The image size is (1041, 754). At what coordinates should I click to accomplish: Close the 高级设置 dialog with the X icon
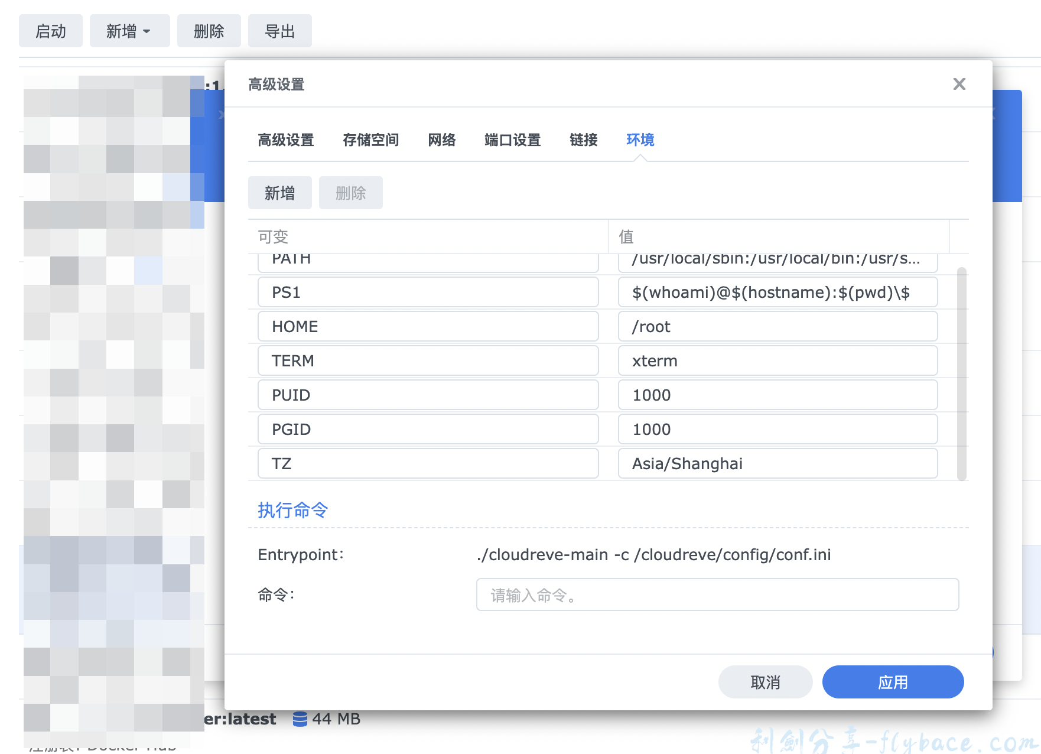959,84
